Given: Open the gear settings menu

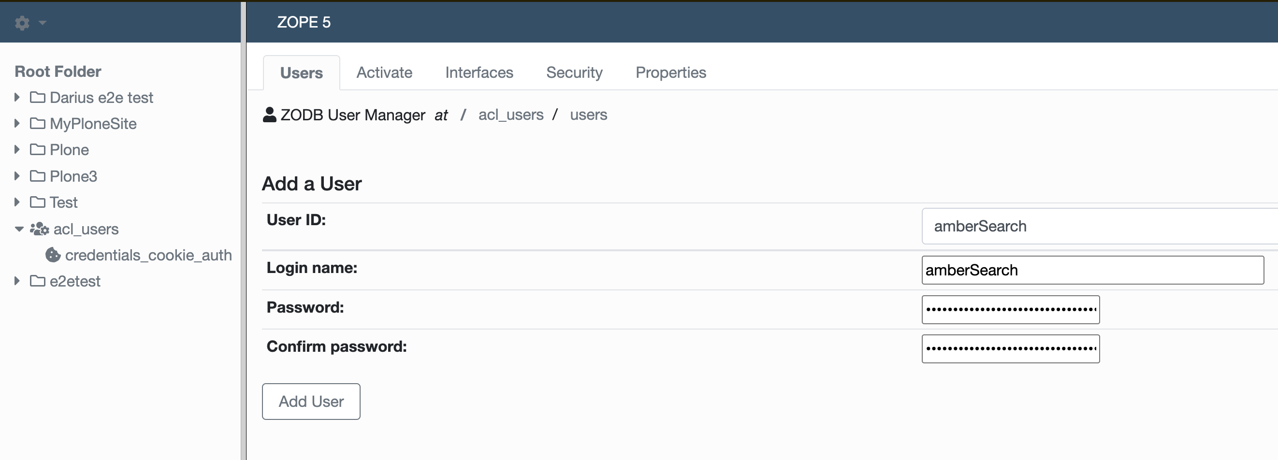Looking at the screenshot, I should [22, 23].
